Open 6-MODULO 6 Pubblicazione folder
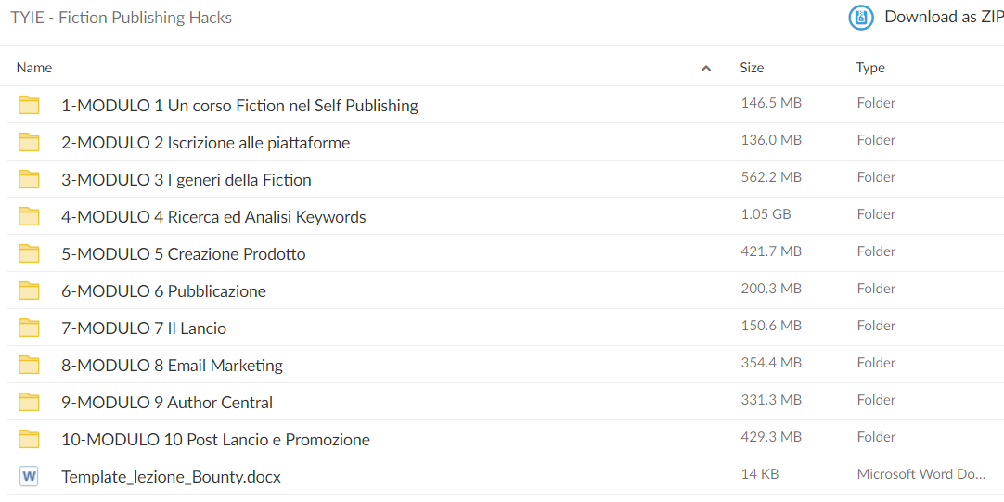 coord(164,291)
